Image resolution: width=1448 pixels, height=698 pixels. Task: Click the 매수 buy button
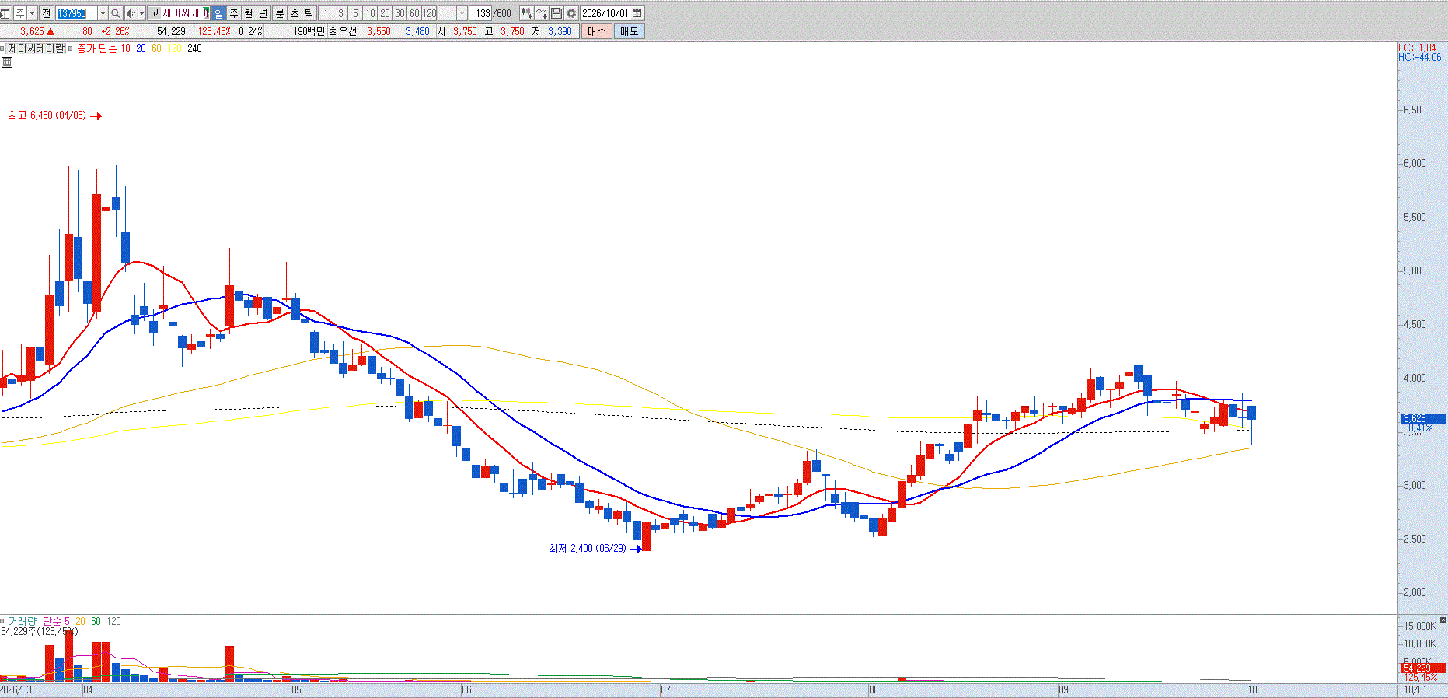coord(596,31)
